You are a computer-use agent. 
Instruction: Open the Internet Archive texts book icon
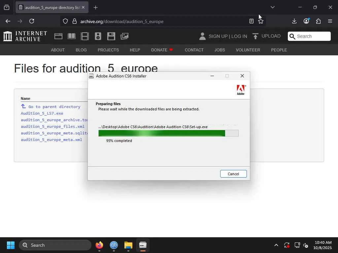pos(72,36)
